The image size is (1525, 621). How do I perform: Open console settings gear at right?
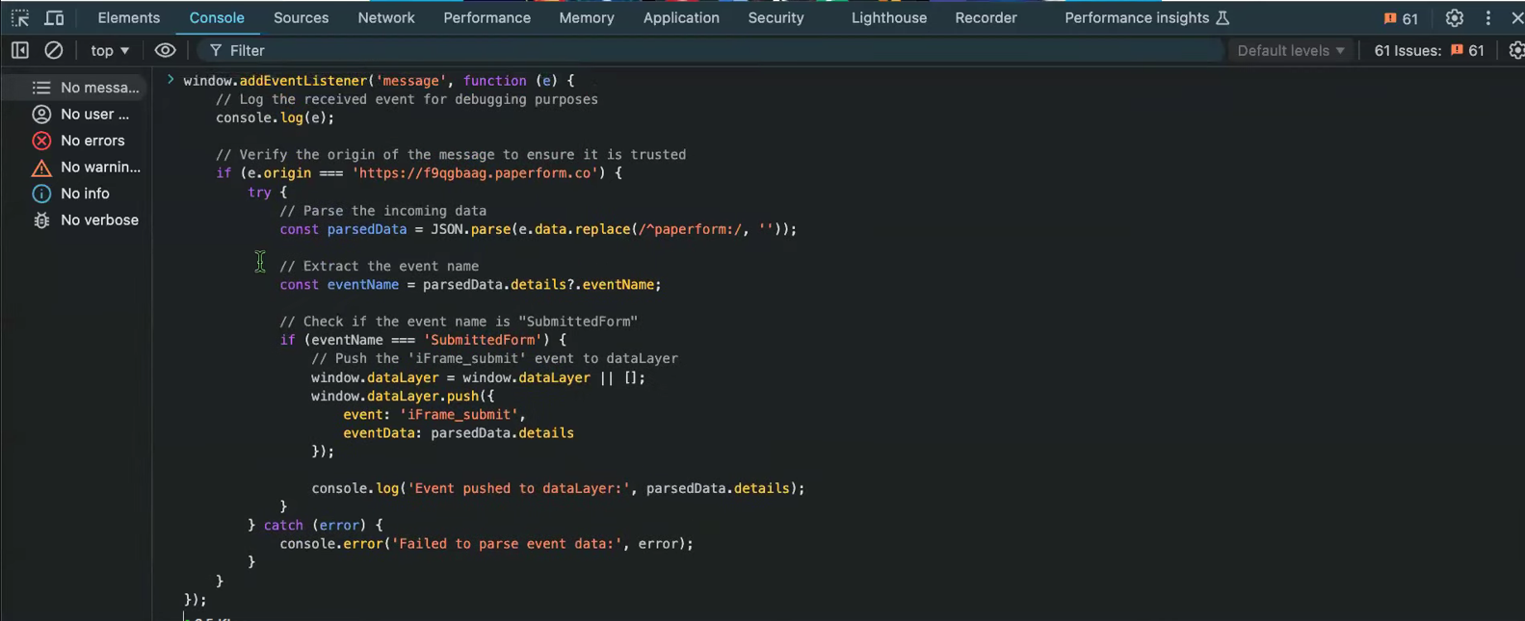coord(1516,50)
